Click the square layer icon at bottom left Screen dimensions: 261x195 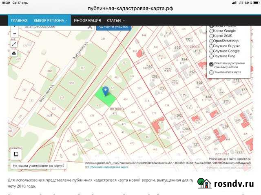tap(16, 154)
